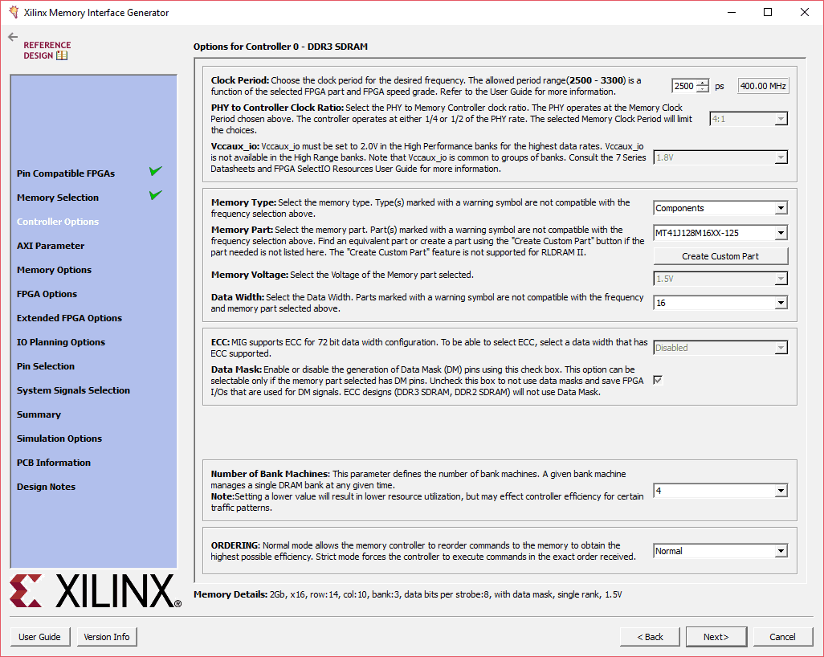
Task: Click Next to proceed
Action: [x=716, y=637]
